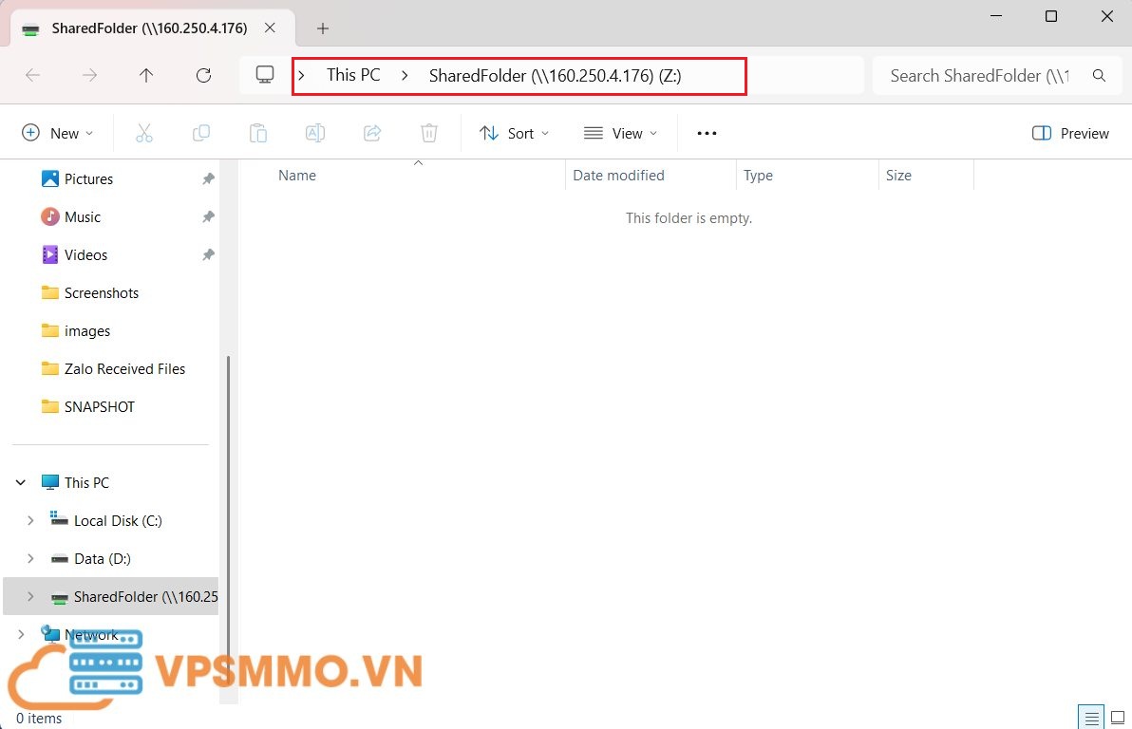Open Zalo Received Files folder
This screenshot has height=729, width=1132.
[124, 369]
